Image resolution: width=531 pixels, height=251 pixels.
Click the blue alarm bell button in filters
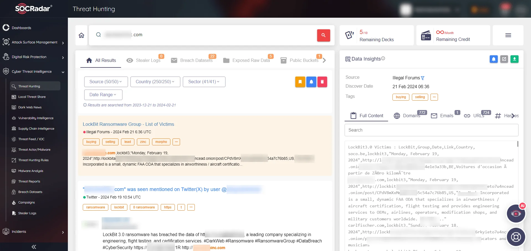(311, 82)
